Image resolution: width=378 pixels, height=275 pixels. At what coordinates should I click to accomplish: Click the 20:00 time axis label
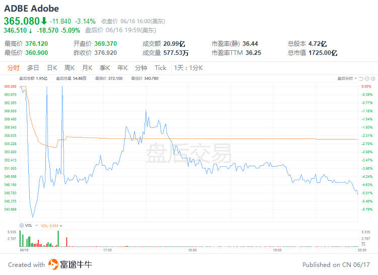[x=362, y=250]
